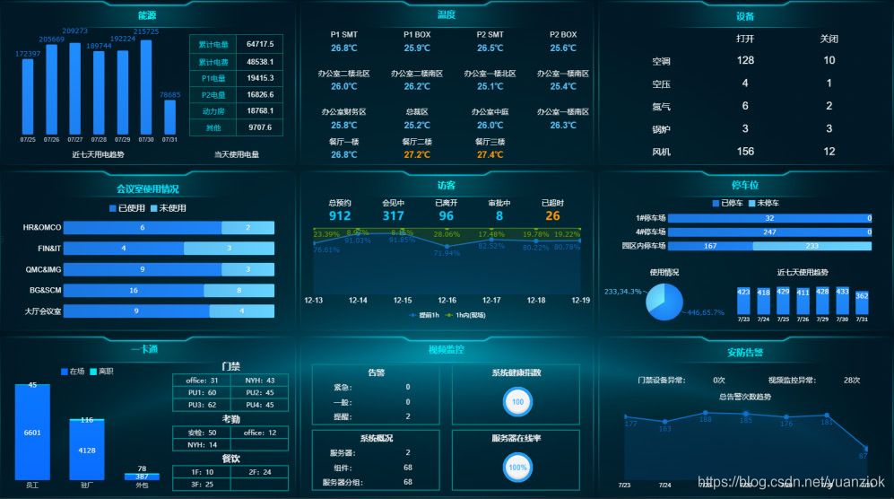Viewport: 894px width, 499px height.
Task: Click the BG&SCM unused bar segment 8
Action: click(239, 291)
